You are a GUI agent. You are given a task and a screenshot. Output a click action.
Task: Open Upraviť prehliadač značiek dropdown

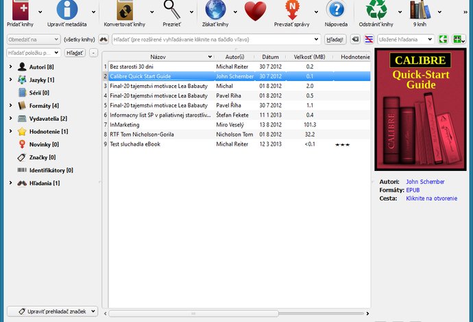(x=53, y=312)
